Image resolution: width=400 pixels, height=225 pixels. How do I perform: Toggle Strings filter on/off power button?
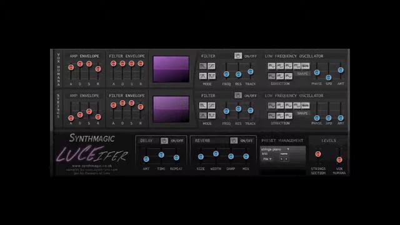coord(238,96)
